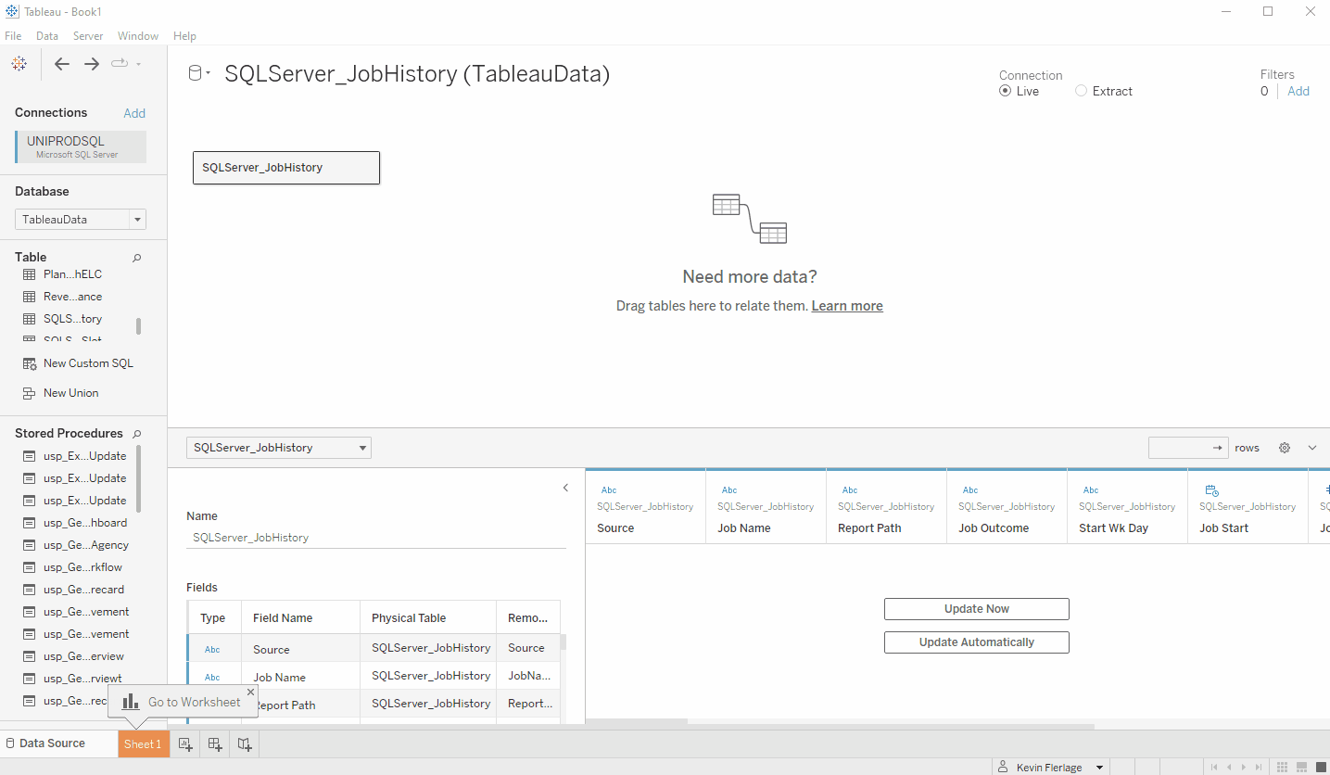Switch to the Sheet 1 tab

[143, 743]
